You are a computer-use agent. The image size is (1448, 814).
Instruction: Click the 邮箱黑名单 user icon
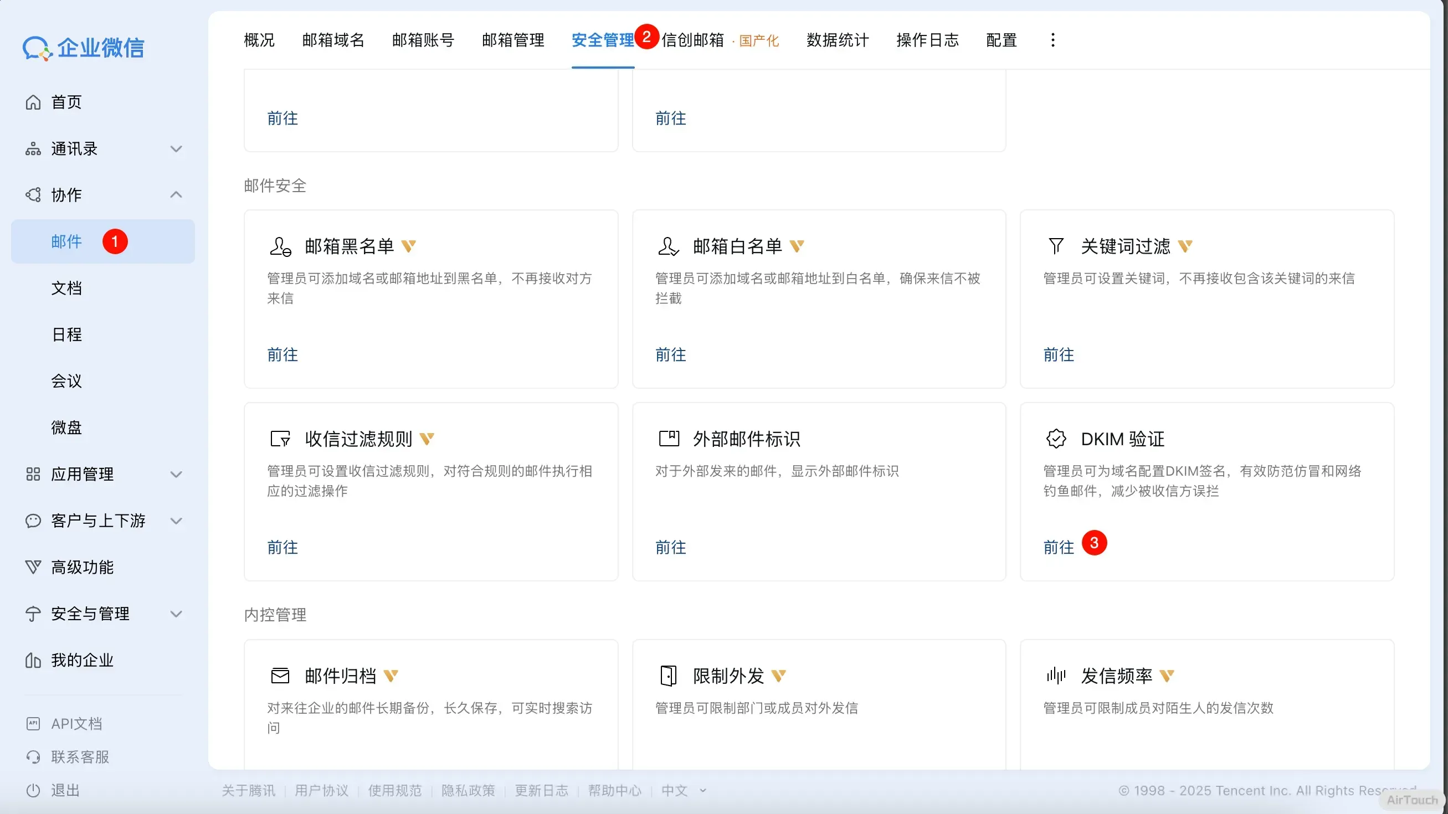coord(280,246)
